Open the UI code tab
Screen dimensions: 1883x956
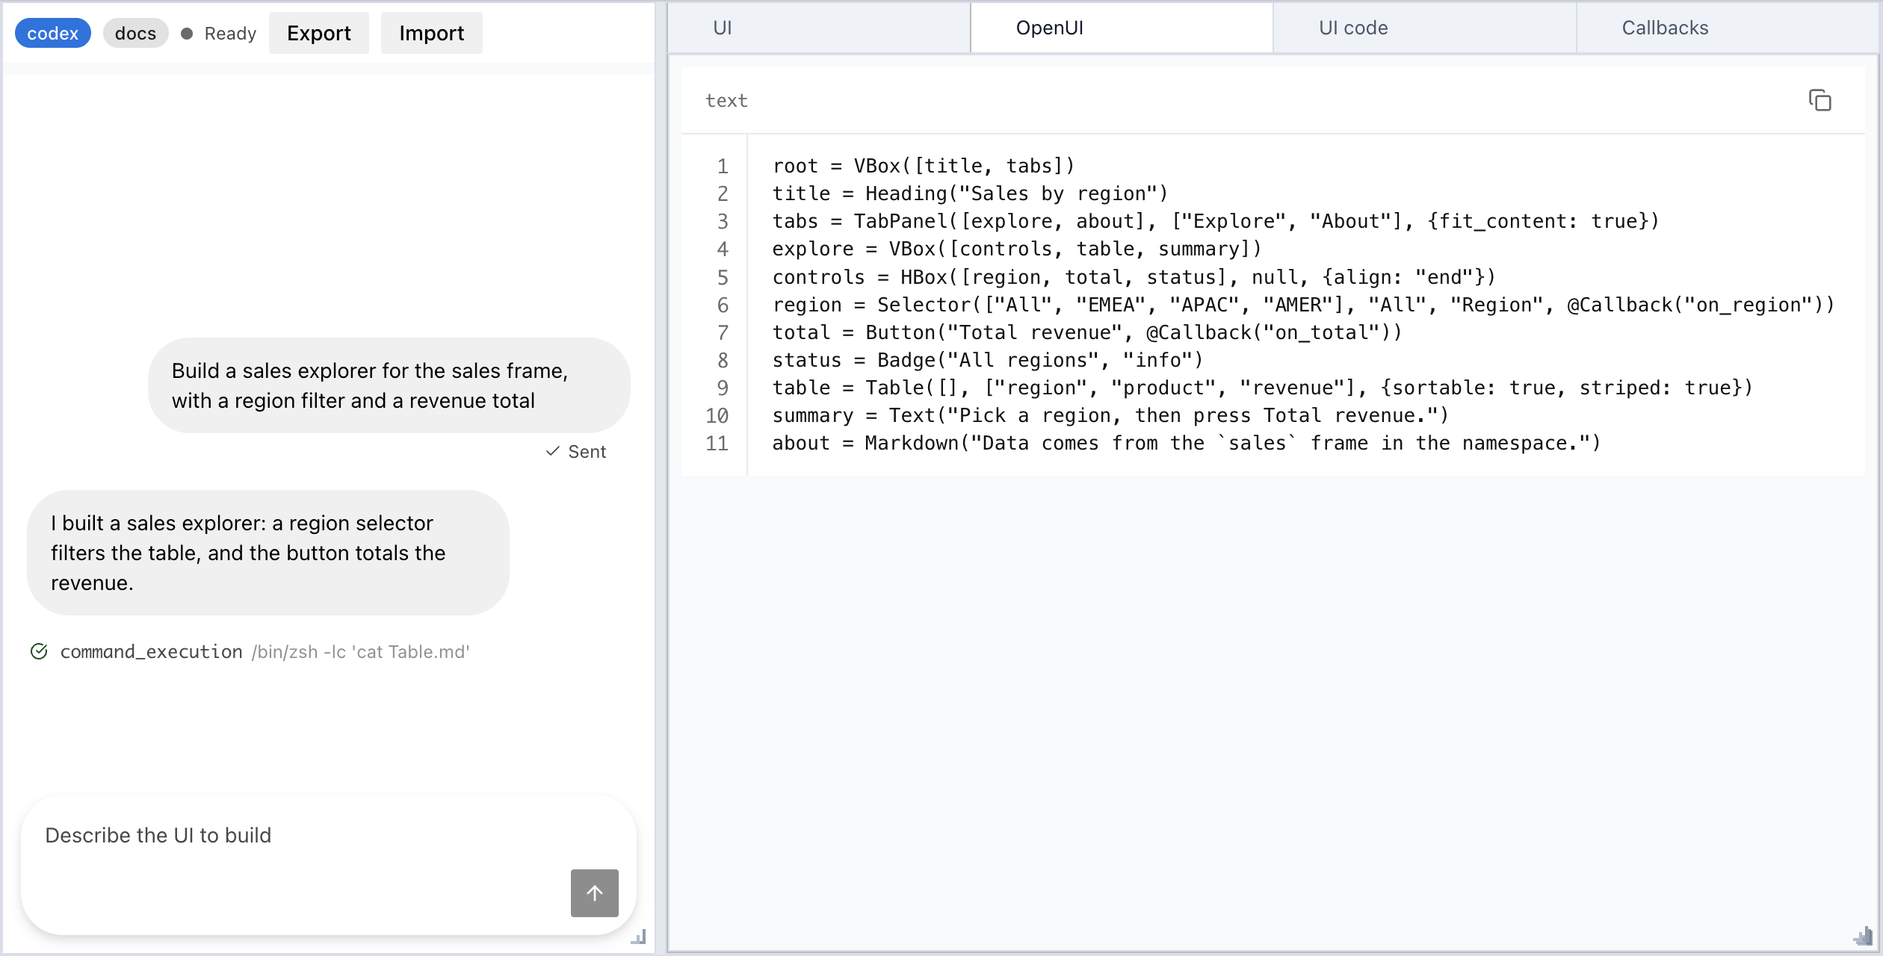pyautogui.click(x=1425, y=28)
